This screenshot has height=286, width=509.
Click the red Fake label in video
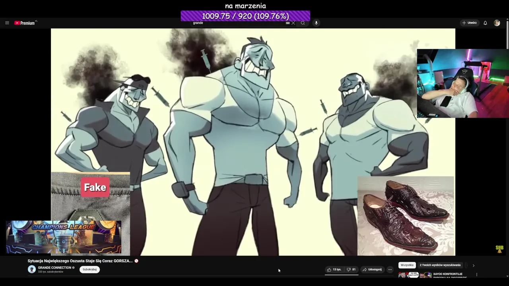pyautogui.click(x=95, y=187)
